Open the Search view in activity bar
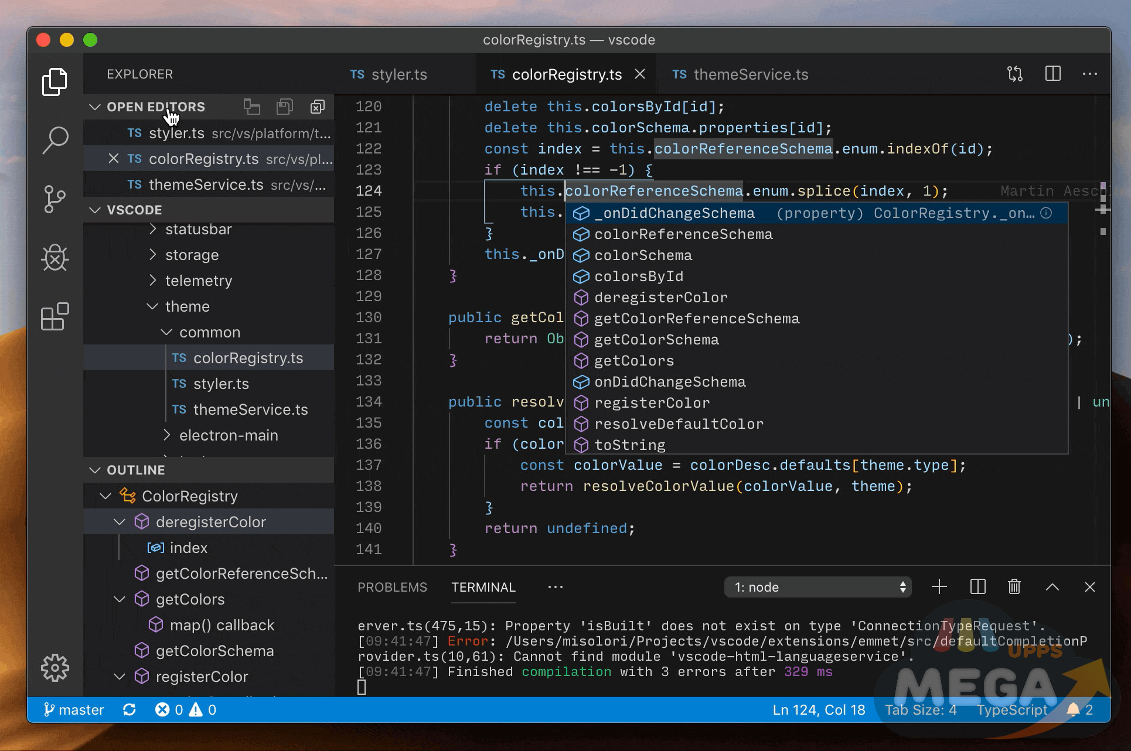The height and width of the screenshot is (751, 1131). click(x=55, y=140)
